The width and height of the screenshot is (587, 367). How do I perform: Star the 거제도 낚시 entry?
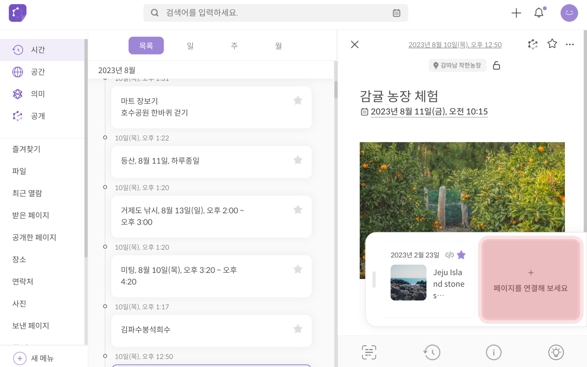(298, 210)
